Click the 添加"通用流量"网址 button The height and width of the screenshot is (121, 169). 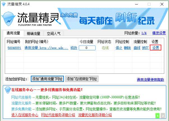[47, 79]
